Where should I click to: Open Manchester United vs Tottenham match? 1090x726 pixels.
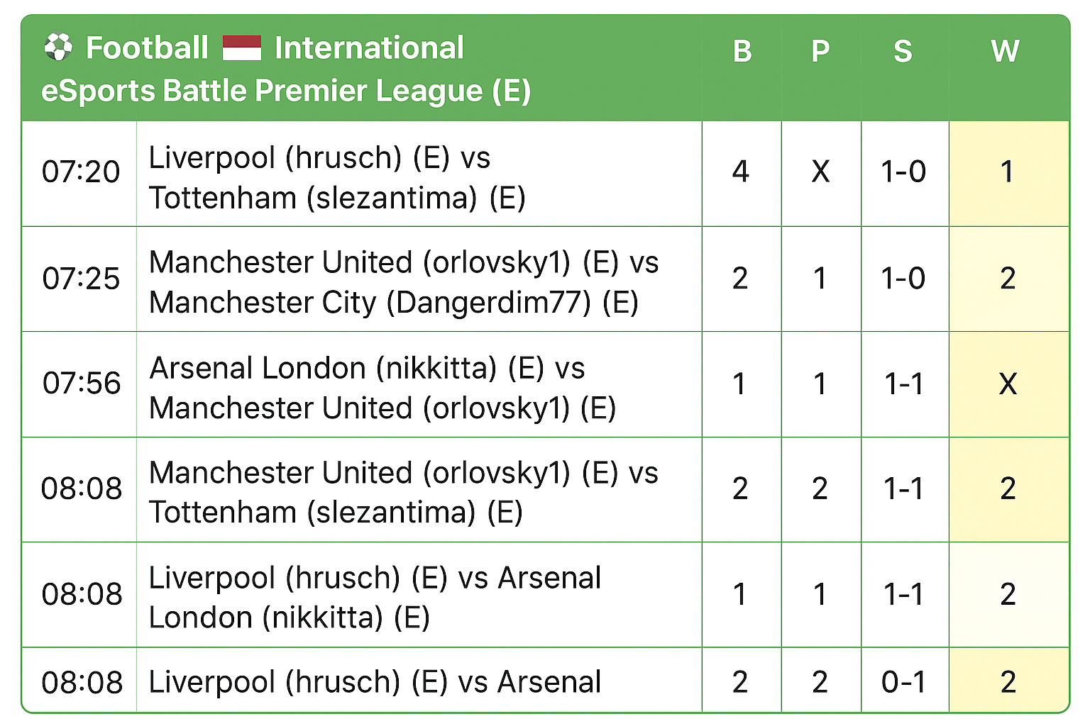tap(403, 492)
